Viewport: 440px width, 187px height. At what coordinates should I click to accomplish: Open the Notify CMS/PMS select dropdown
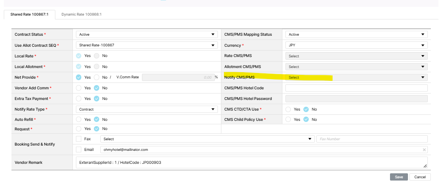[356, 78]
